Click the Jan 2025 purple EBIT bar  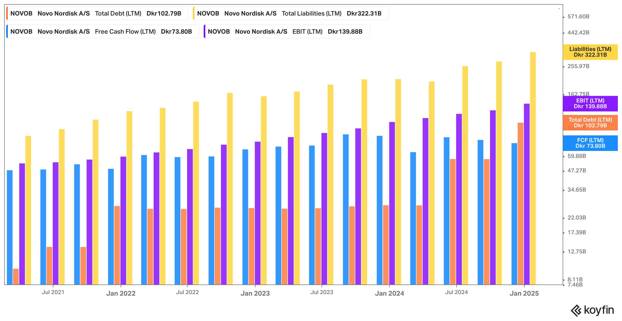527,194
